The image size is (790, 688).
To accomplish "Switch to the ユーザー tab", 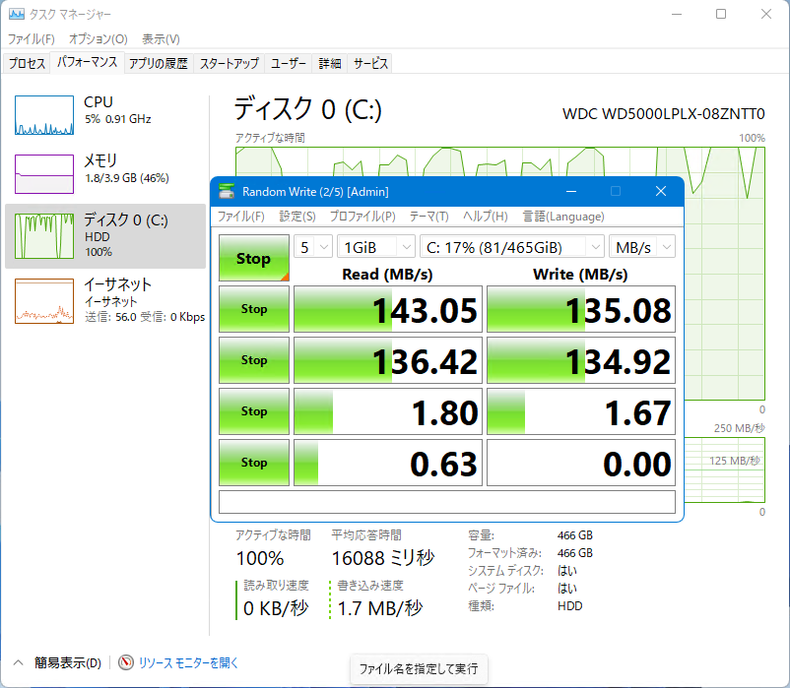I will click(x=289, y=63).
